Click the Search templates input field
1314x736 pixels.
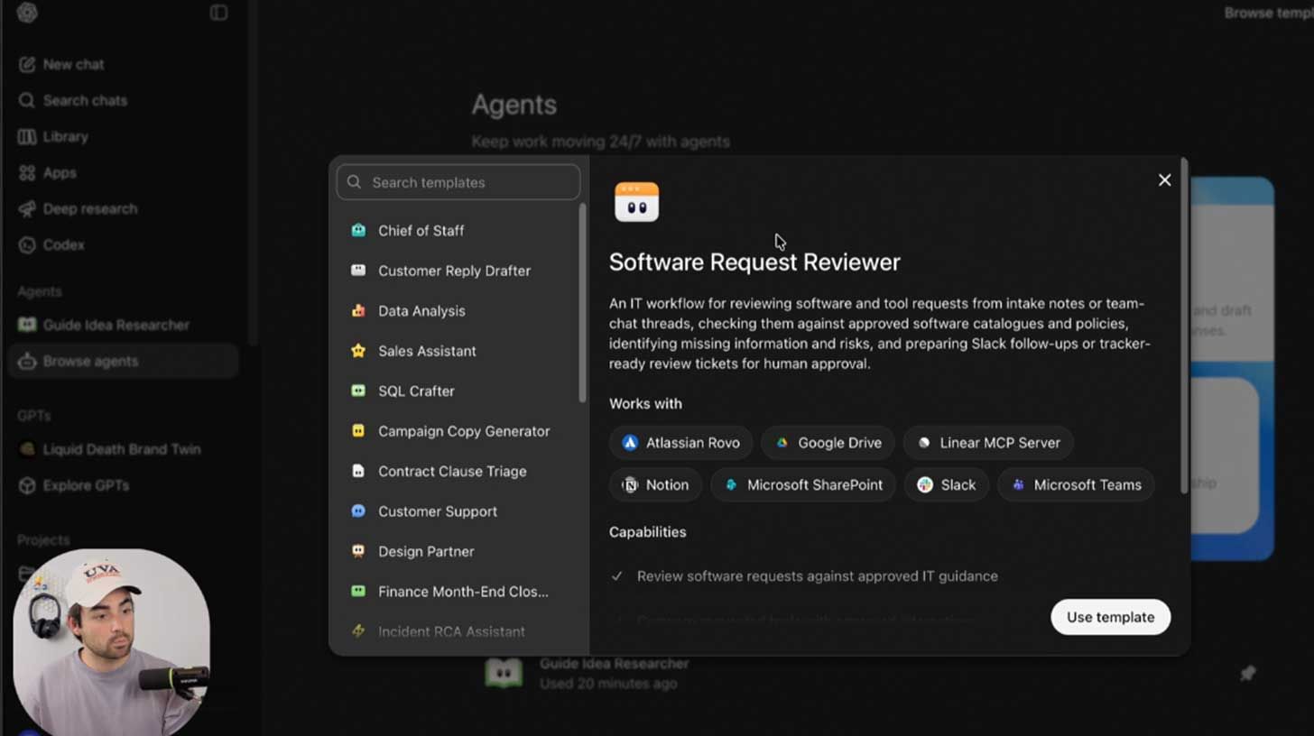[458, 182]
